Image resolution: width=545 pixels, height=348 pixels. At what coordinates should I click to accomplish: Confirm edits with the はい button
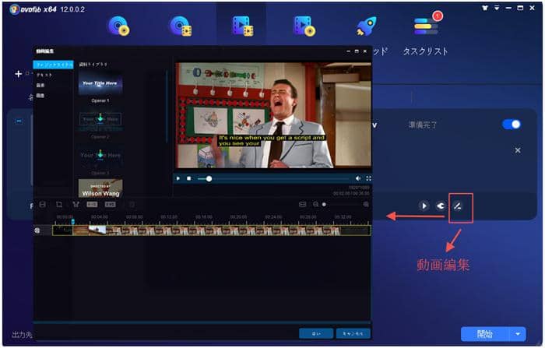pyautogui.click(x=316, y=334)
